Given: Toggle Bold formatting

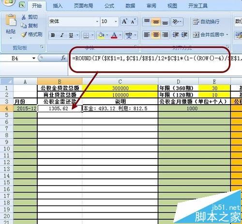Looking at the screenshot, I should (53, 35).
